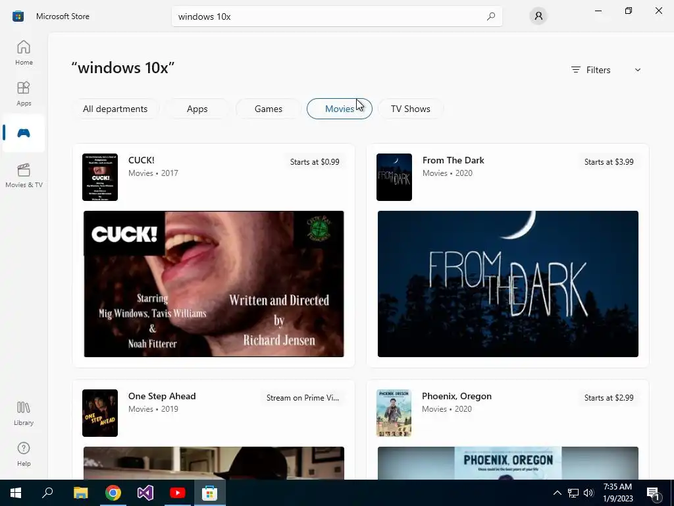Select the Games filter tab
The image size is (674, 506).
click(269, 109)
